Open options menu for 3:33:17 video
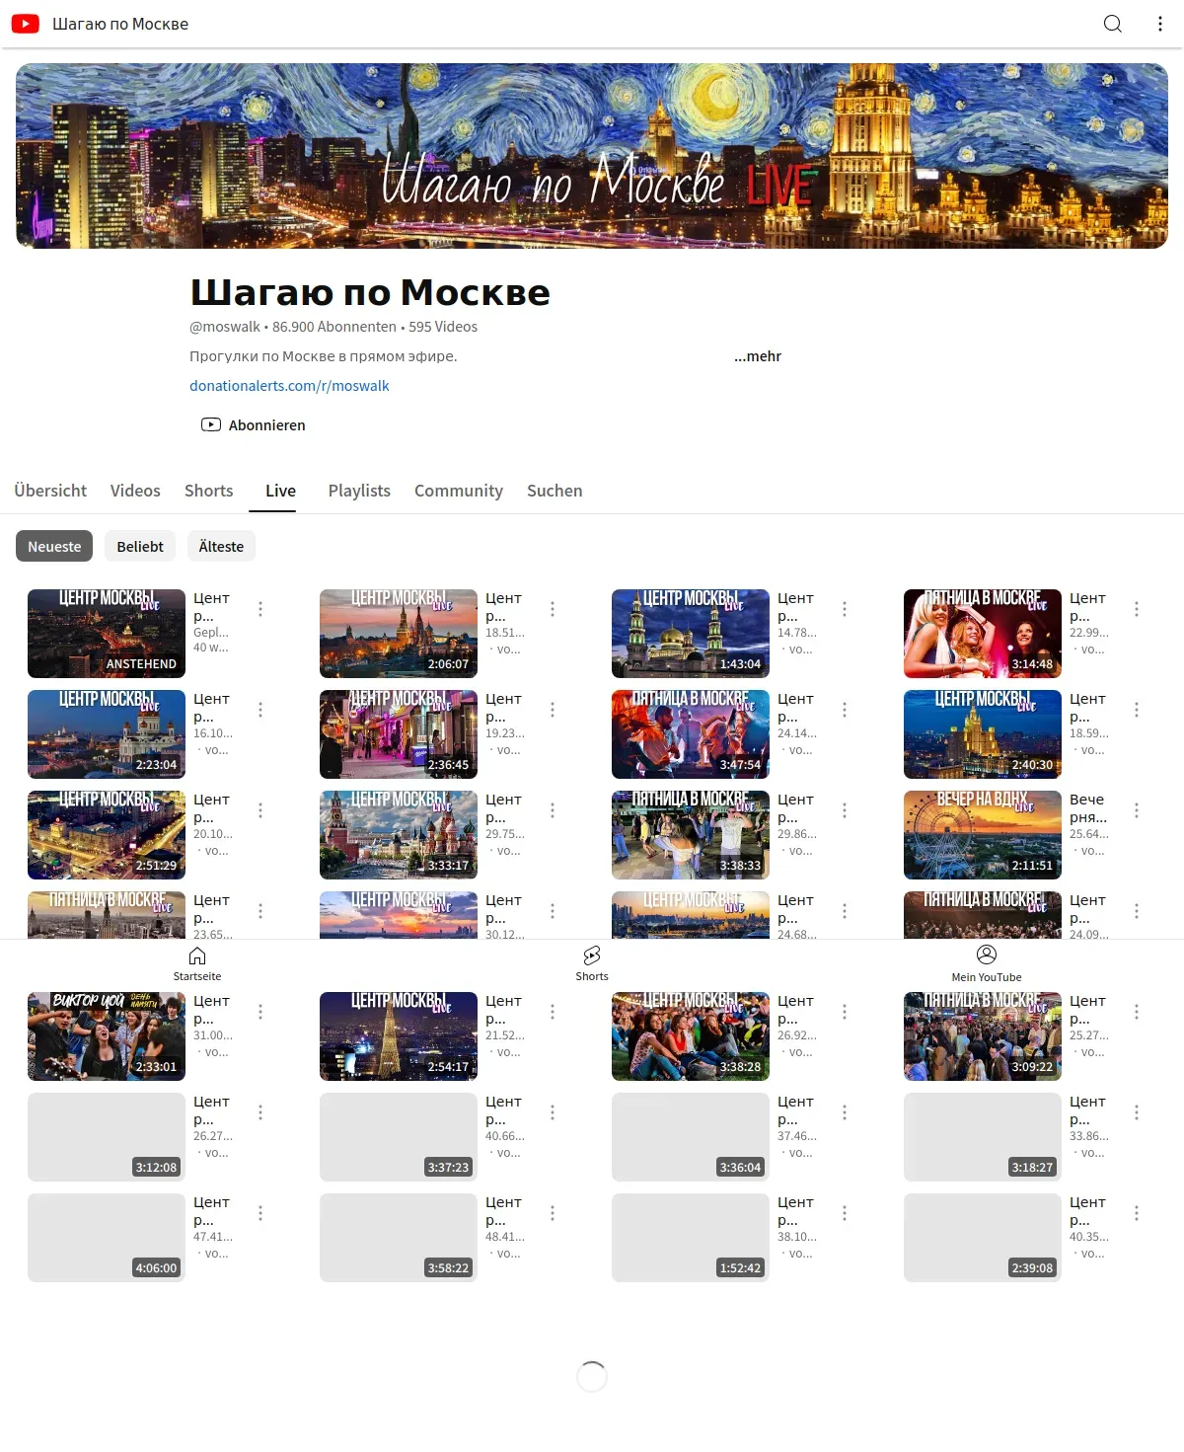The width and height of the screenshot is (1184, 1452). click(553, 810)
